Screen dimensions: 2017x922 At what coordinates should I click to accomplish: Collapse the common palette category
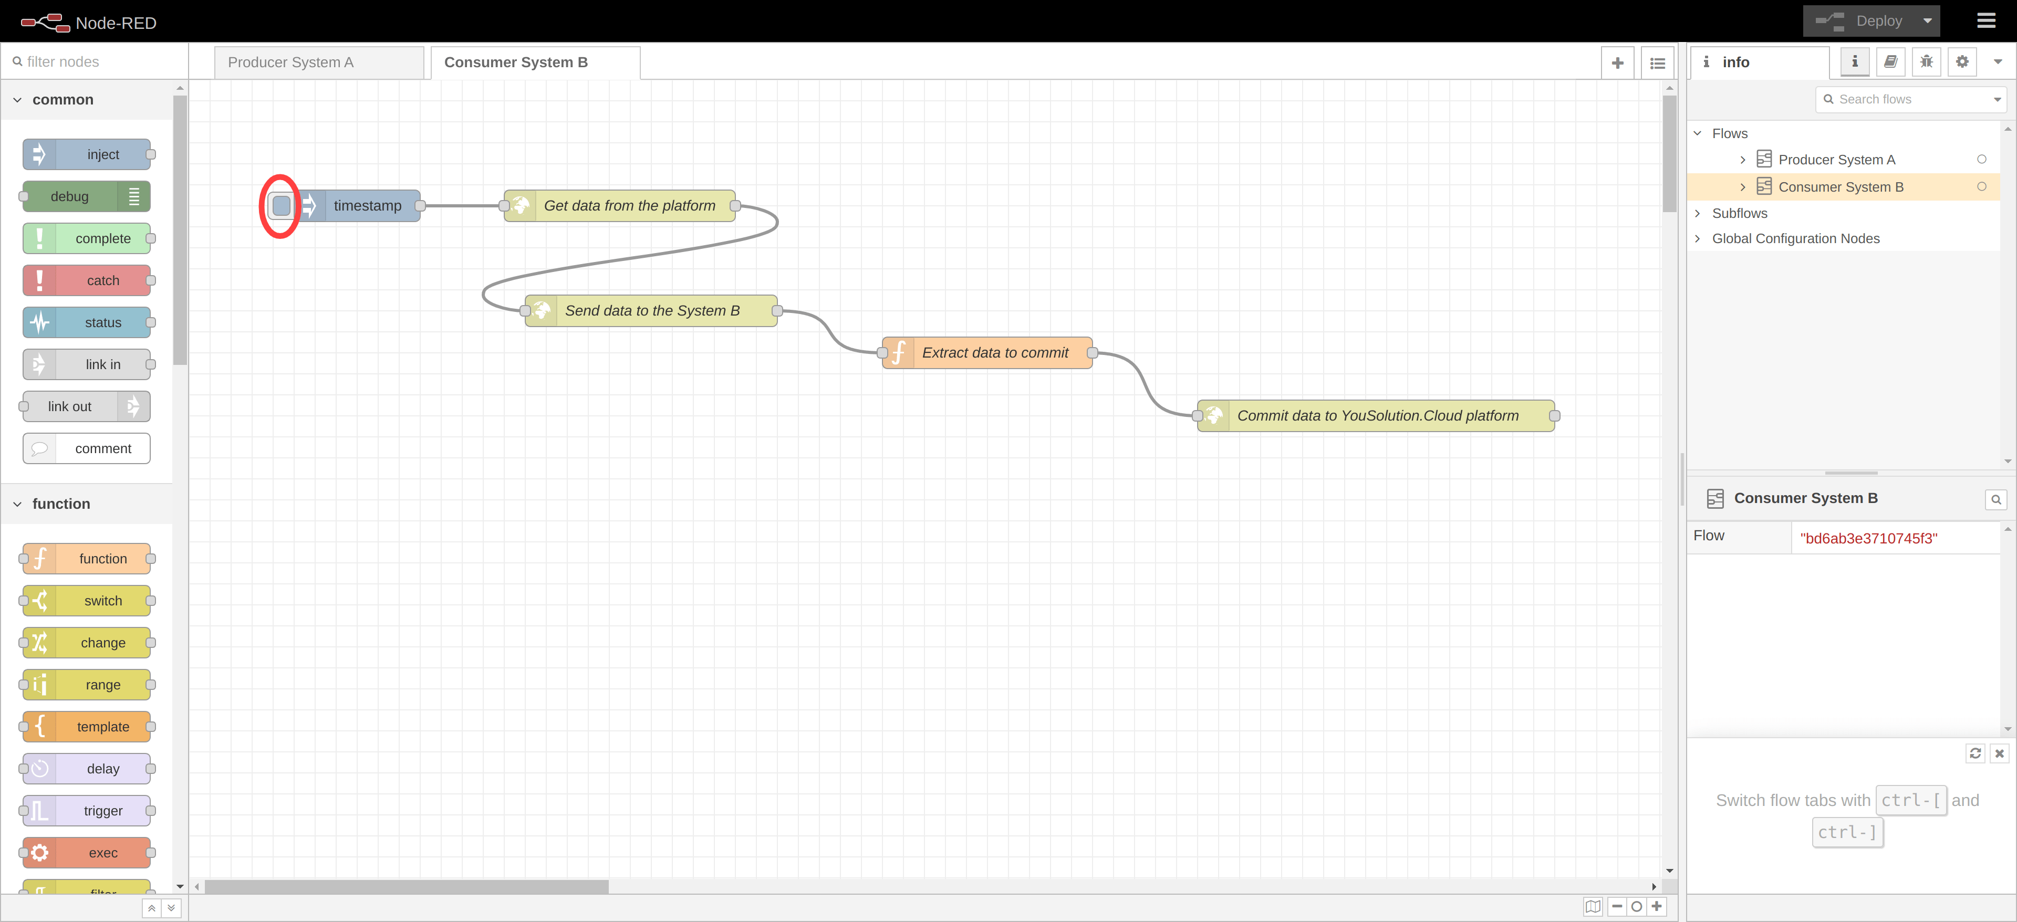point(18,100)
